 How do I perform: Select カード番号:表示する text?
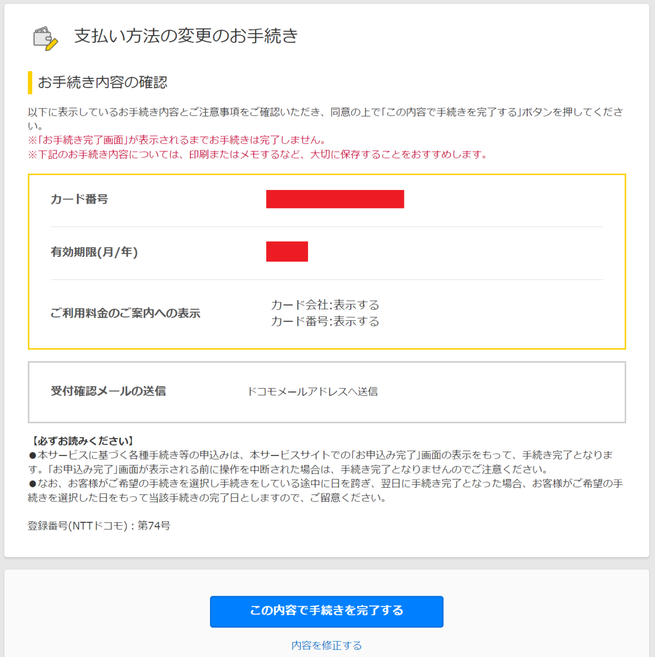tap(324, 321)
